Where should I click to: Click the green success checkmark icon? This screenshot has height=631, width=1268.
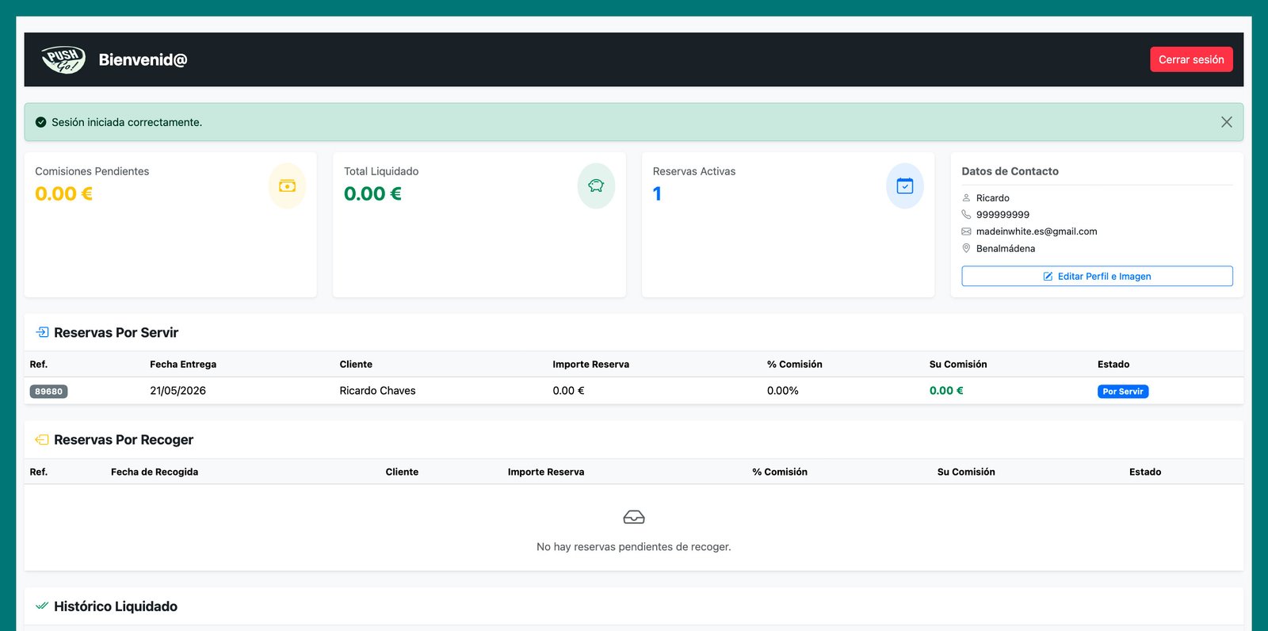point(40,122)
